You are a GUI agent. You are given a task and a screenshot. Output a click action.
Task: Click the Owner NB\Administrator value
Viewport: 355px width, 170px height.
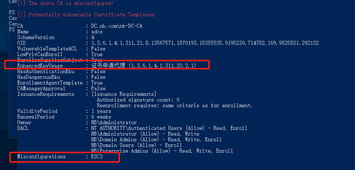[114, 122]
